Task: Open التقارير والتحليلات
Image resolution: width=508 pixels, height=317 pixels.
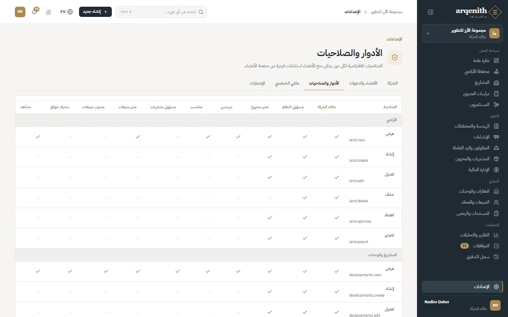Action: pyautogui.click(x=462, y=235)
